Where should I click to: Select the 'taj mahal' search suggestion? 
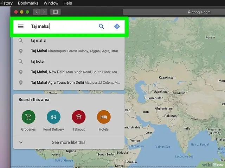click(69, 41)
